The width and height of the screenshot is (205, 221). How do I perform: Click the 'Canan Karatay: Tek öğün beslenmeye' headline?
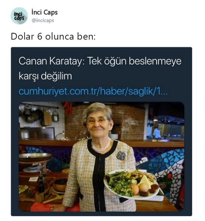[x=100, y=61]
